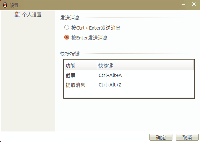Dismiss the dialog with the 取消 button
The image size is (200, 142).
tap(187, 137)
